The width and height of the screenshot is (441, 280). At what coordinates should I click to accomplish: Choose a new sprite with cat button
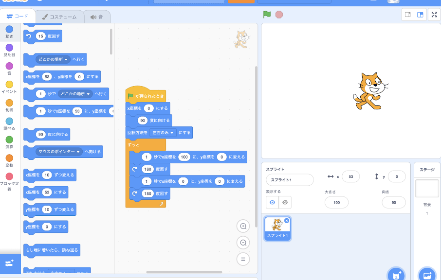pyautogui.click(x=396, y=275)
